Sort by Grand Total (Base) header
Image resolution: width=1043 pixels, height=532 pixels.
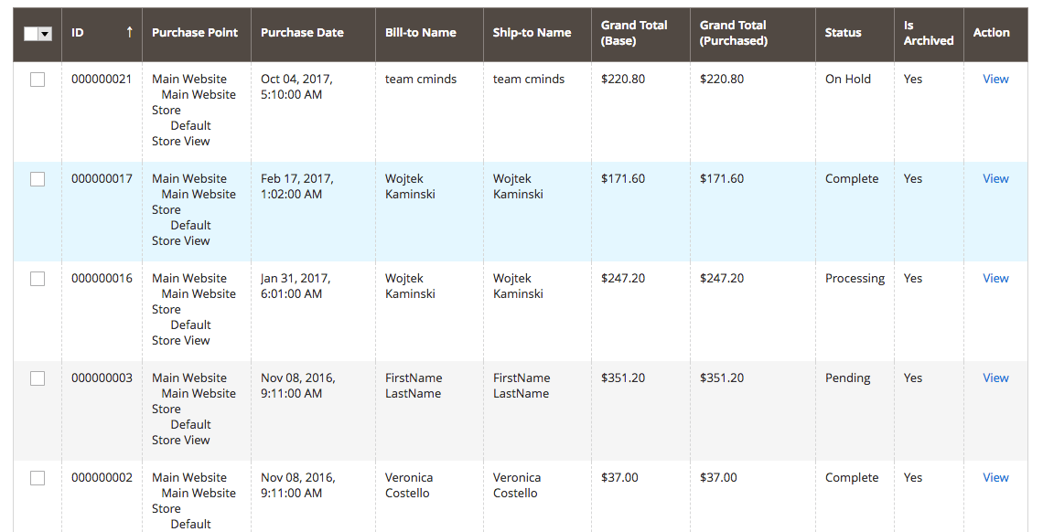634,33
